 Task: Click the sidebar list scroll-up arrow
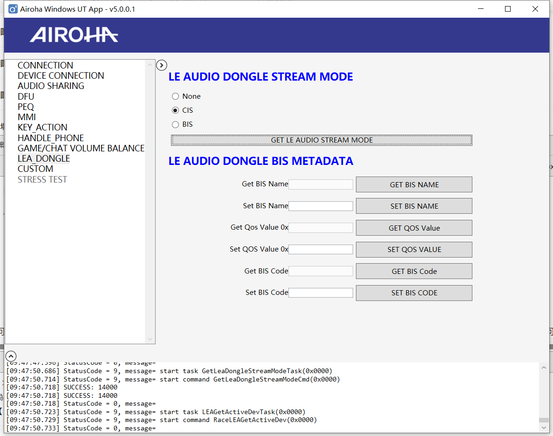[150, 65]
